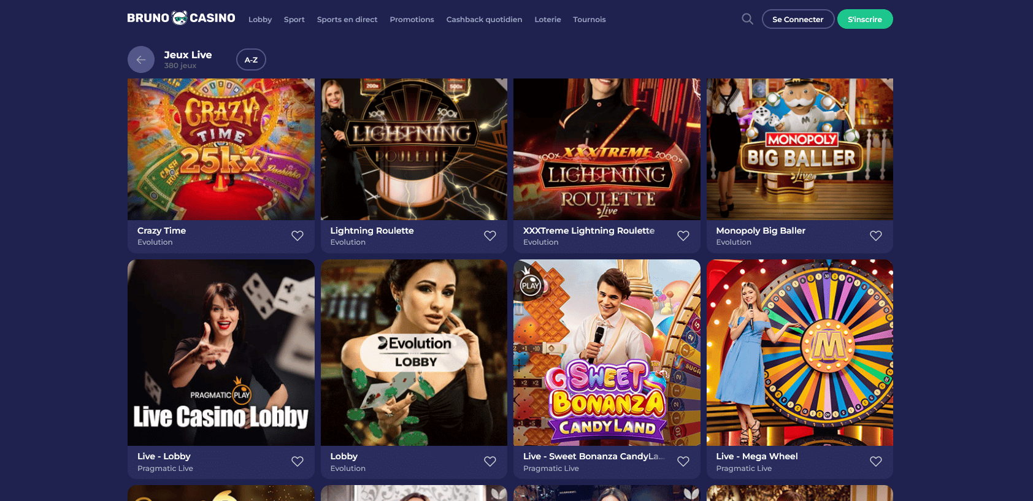Click the 380 jeux count text

[180, 66]
